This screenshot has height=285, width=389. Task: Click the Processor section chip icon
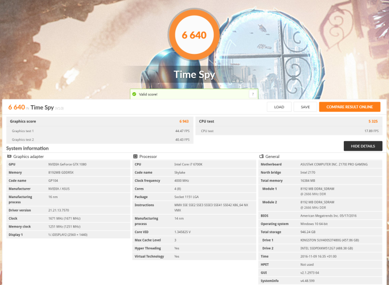click(135, 156)
